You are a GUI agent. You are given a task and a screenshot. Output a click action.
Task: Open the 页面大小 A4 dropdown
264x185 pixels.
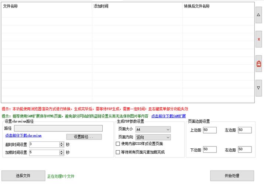[x=153, y=129]
